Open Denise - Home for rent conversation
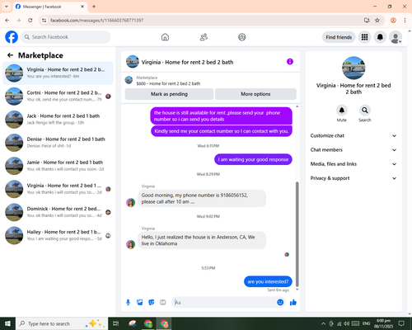Viewport: 412px width, 330px height. pyautogui.click(x=58, y=143)
